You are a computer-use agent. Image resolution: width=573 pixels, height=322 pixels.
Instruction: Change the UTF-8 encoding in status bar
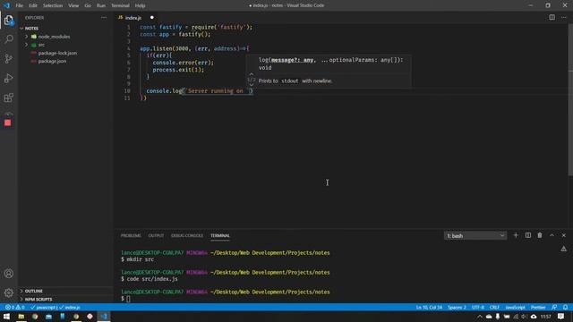[477, 308]
